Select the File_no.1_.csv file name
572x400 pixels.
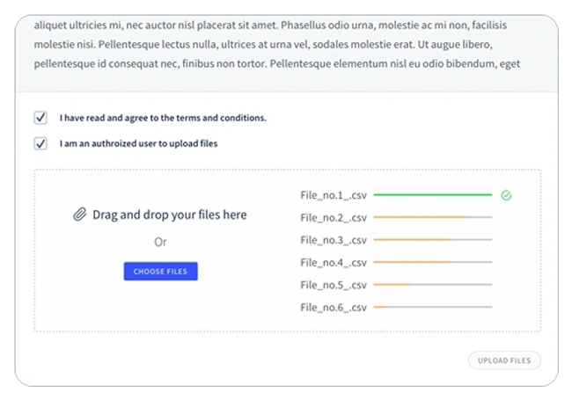point(334,196)
